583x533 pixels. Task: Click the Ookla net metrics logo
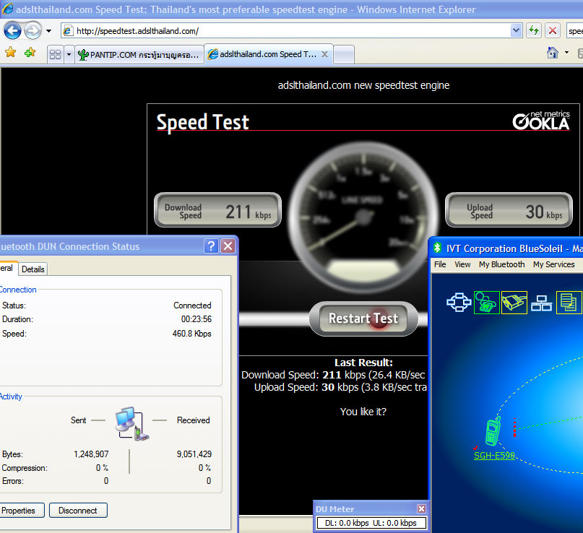(541, 121)
